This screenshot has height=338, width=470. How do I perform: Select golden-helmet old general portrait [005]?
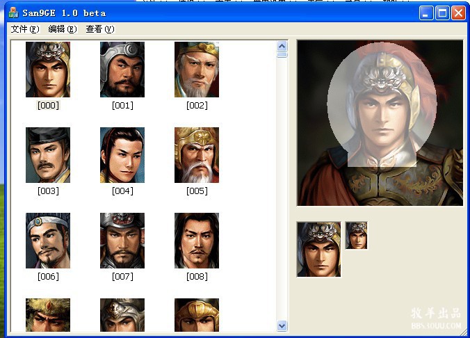pos(197,155)
